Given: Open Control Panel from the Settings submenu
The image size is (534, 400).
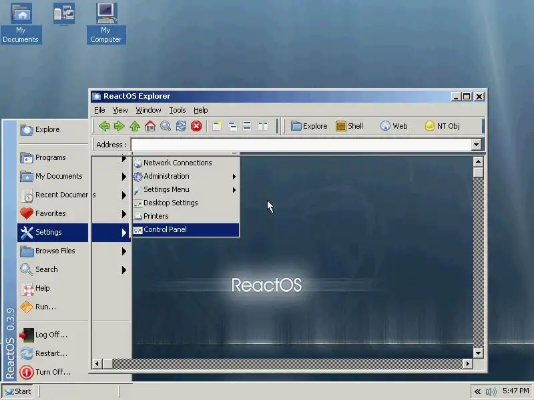Looking at the screenshot, I should (186, 229).
